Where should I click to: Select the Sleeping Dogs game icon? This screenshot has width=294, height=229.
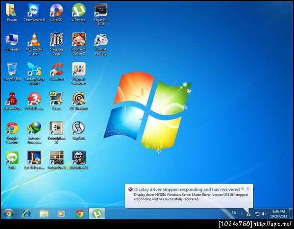(56, 44)
